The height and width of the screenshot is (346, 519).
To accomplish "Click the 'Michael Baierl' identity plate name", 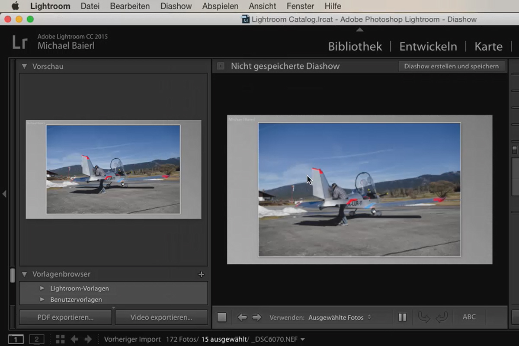I will click(66, 45).
